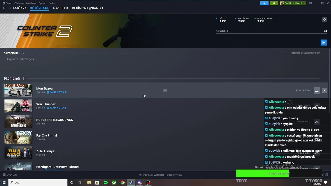Click the 159,3 MB size text
The image size is (331, 186).
41,124
